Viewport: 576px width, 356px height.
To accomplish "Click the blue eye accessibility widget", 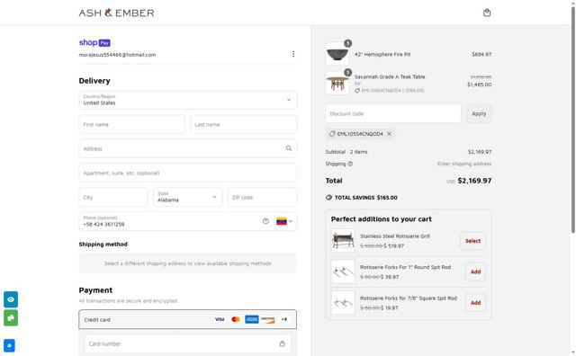I will 11,299.
